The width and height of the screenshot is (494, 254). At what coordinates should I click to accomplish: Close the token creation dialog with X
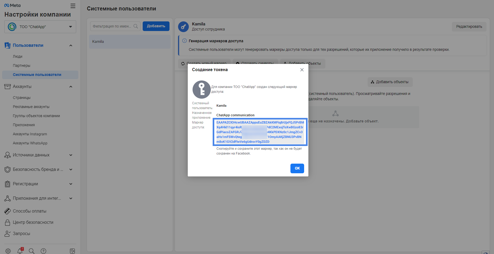click(x=302, y=70)
